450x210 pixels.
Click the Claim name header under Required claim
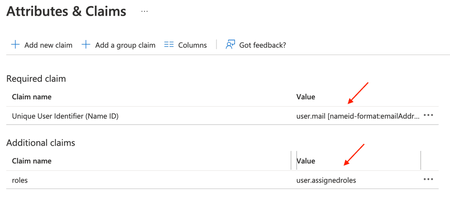point(31,97)
